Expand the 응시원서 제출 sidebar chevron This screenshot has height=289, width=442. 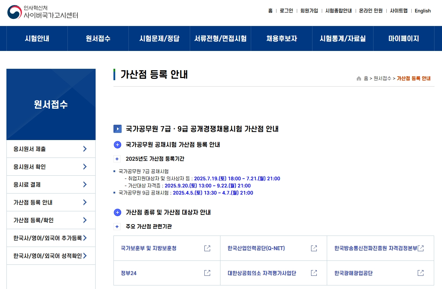pos(85,149)
